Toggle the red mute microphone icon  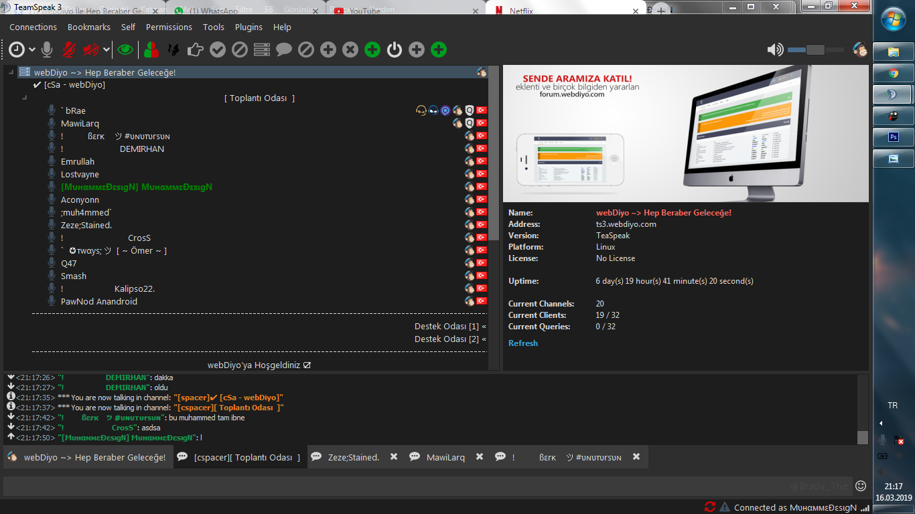68,50
